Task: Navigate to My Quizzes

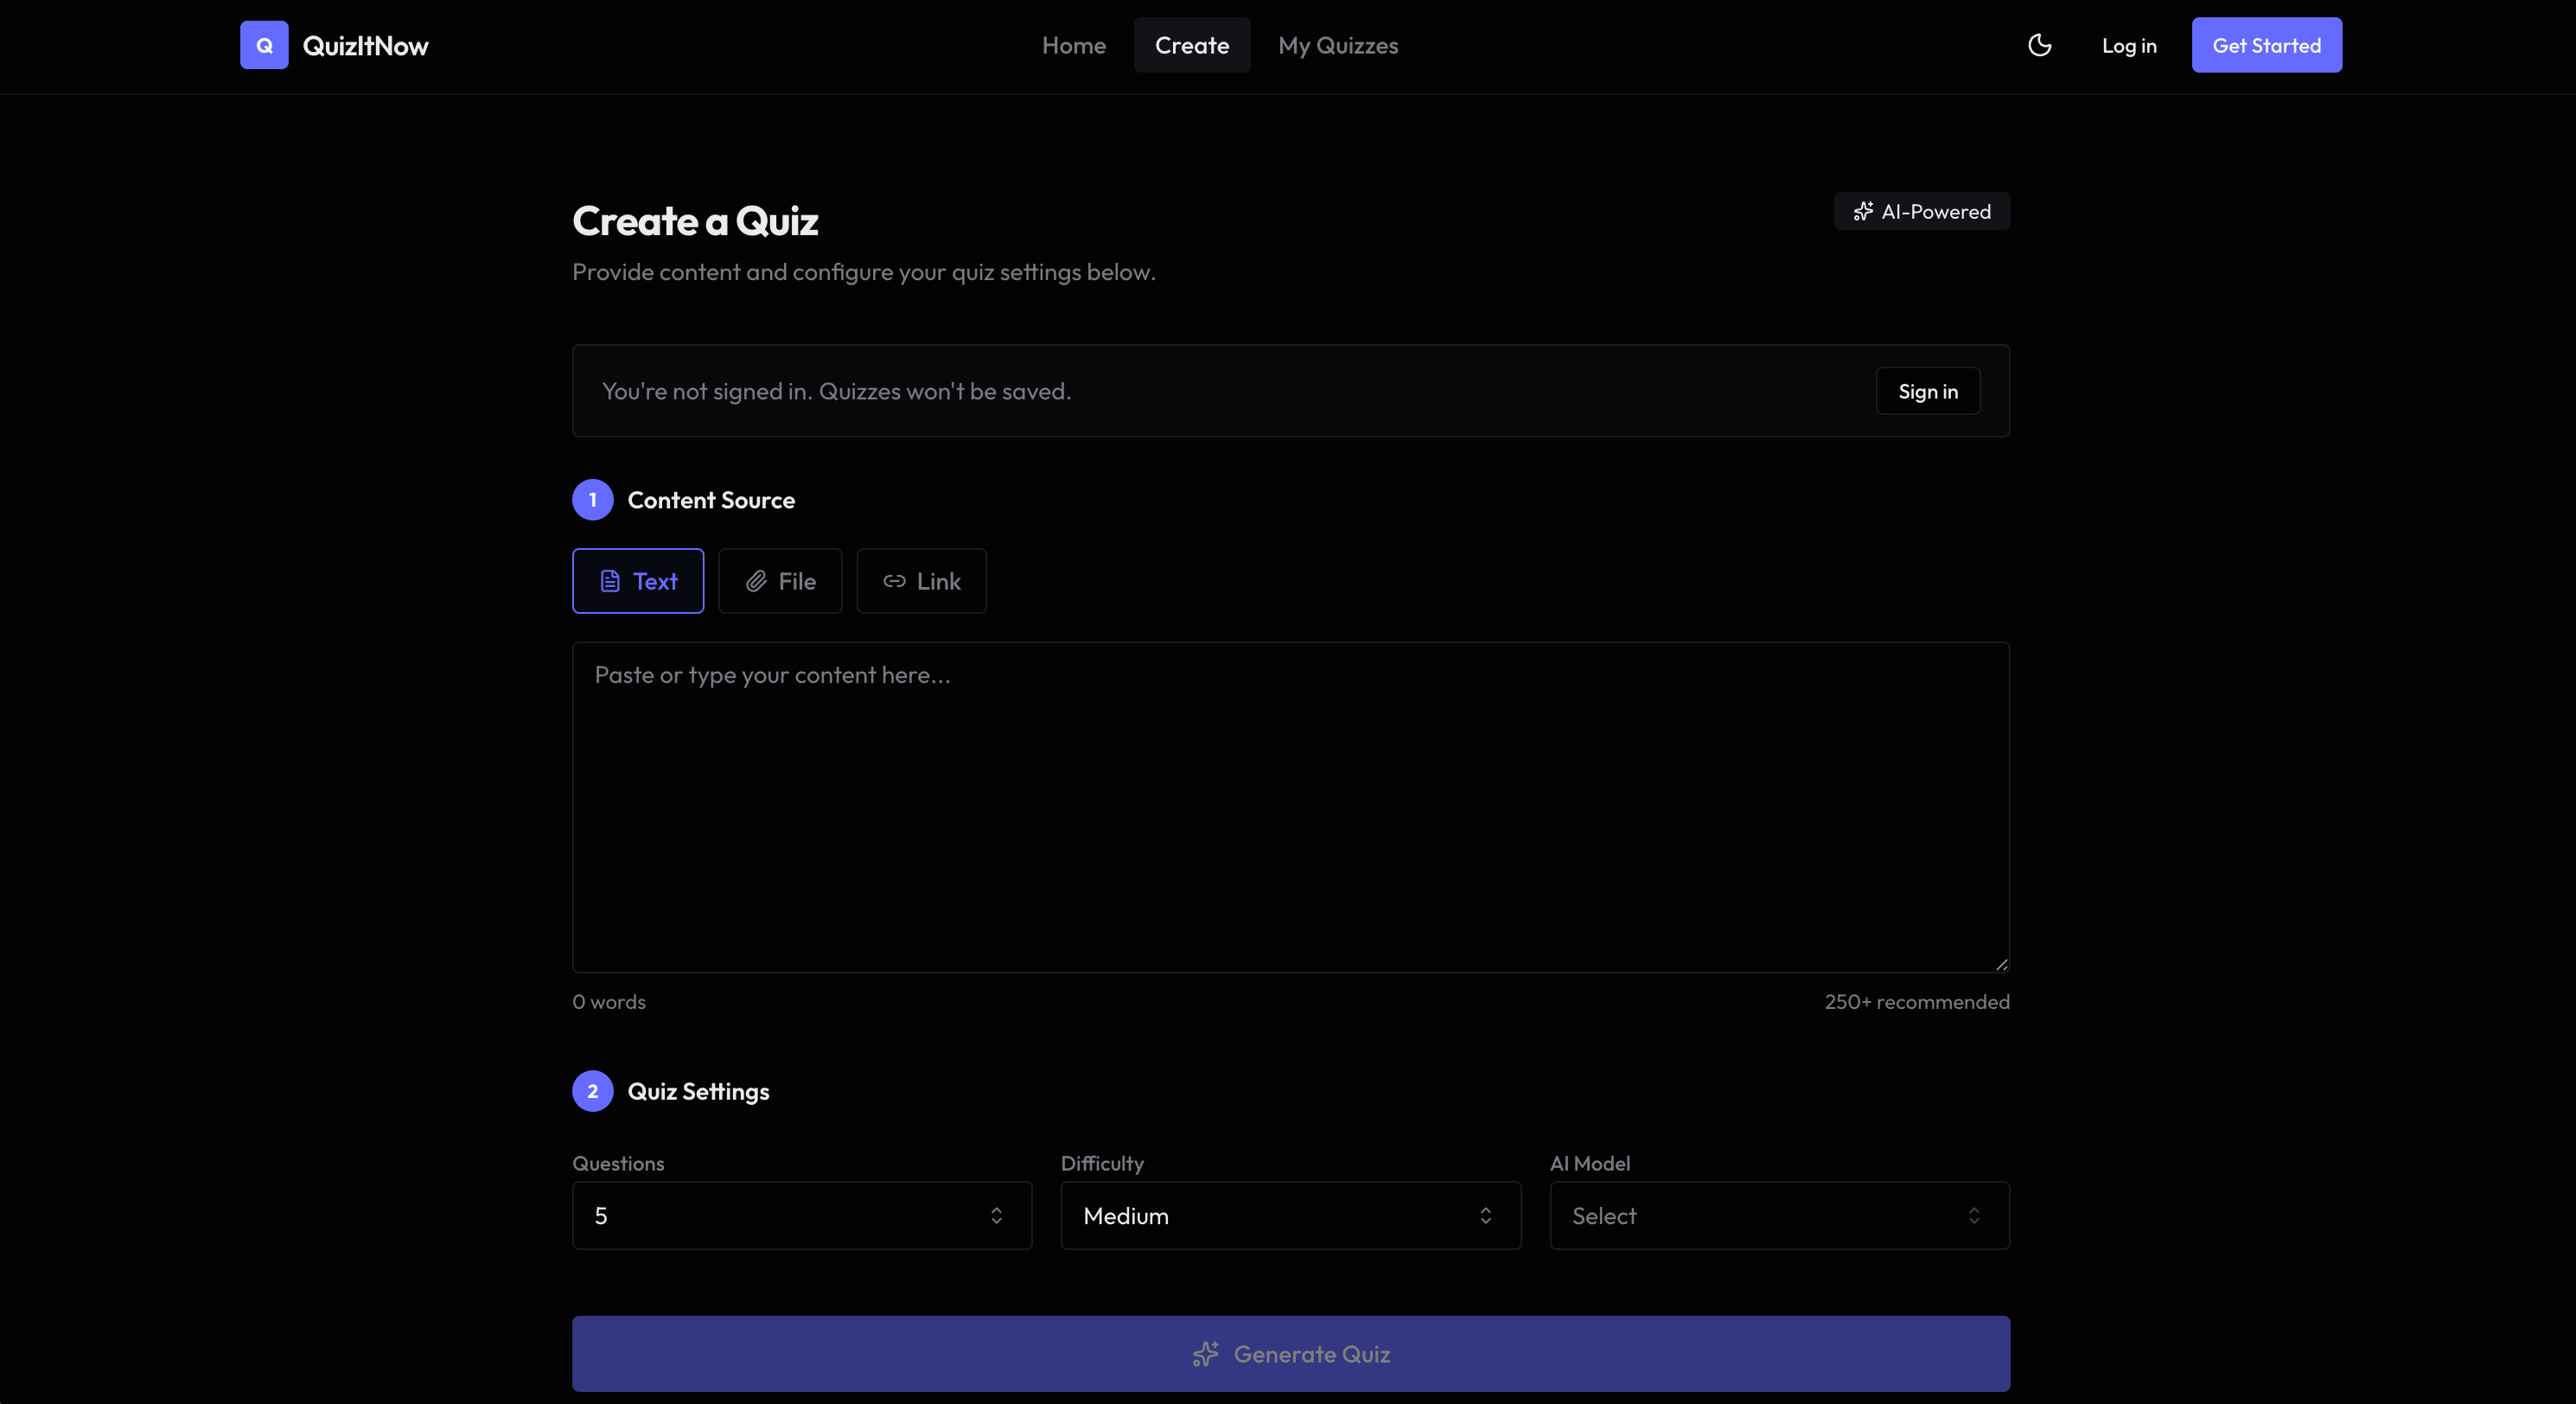Action: [1337, 45]
